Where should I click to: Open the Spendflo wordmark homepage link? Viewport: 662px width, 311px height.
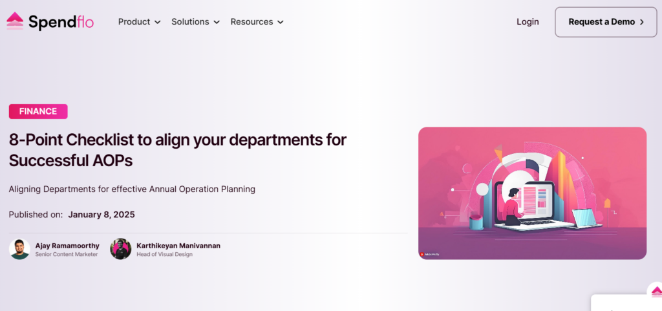pyautogui.click(x=61, y=22)
